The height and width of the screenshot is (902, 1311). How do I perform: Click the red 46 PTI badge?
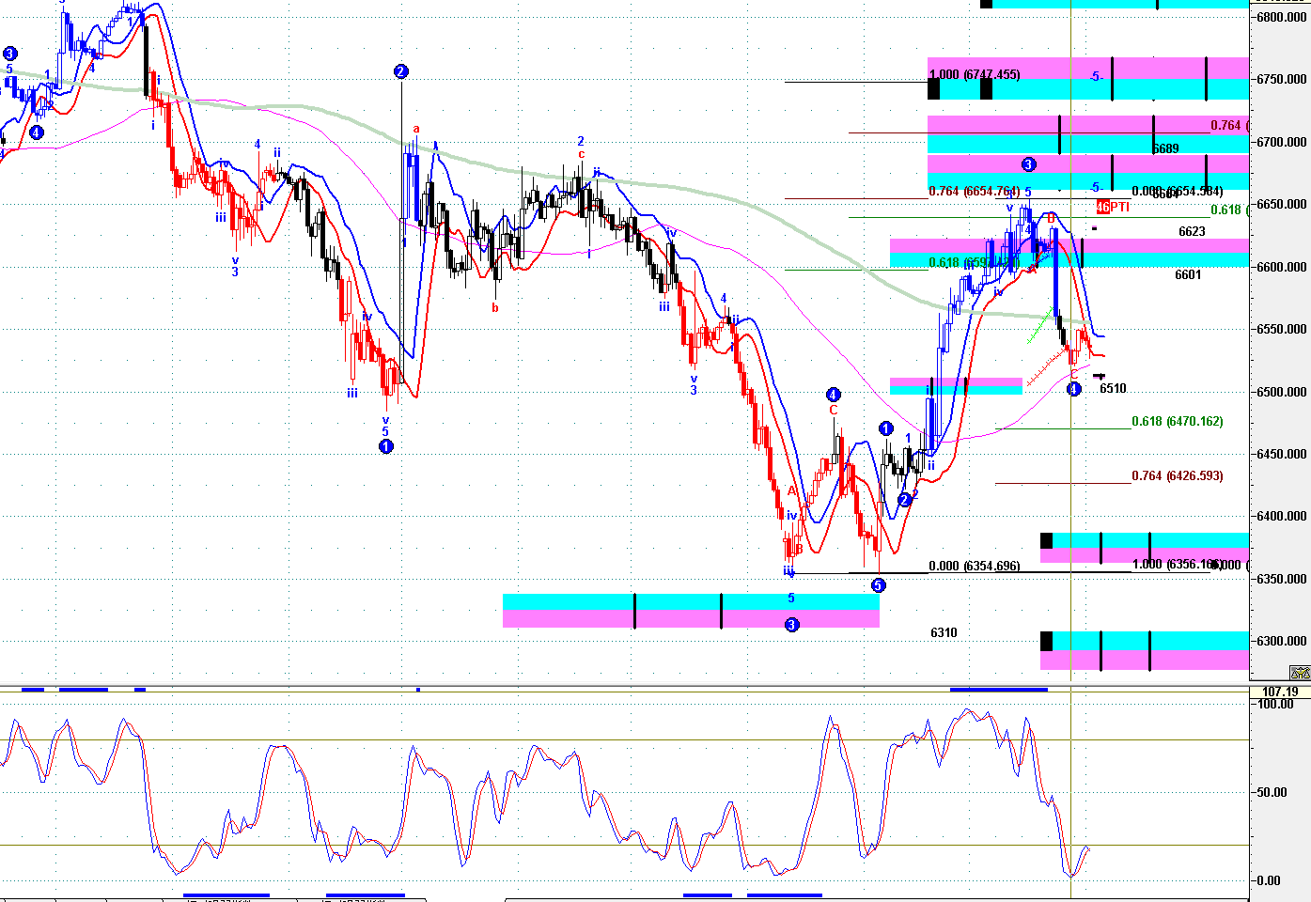[x=1103, y=207]
